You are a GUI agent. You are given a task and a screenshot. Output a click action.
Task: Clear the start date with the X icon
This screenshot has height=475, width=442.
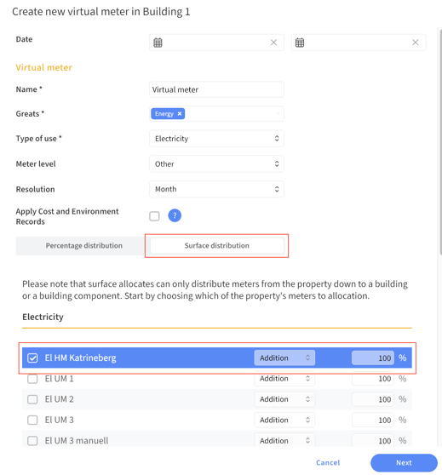[x=273, y=43]
